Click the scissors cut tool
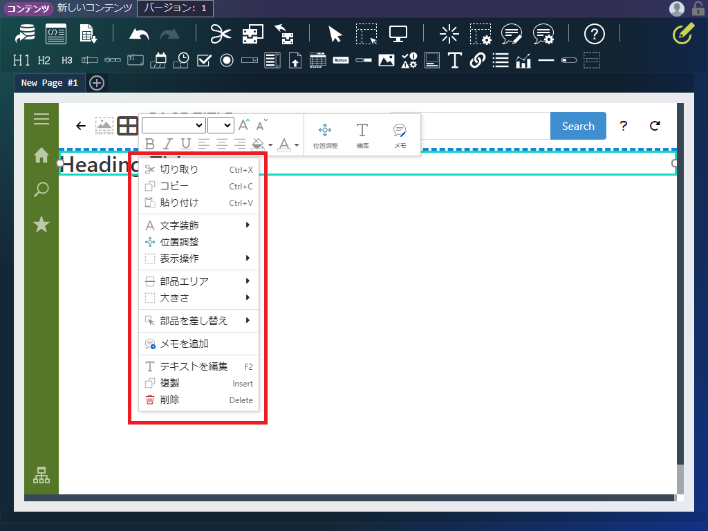 tap(221, 34)
